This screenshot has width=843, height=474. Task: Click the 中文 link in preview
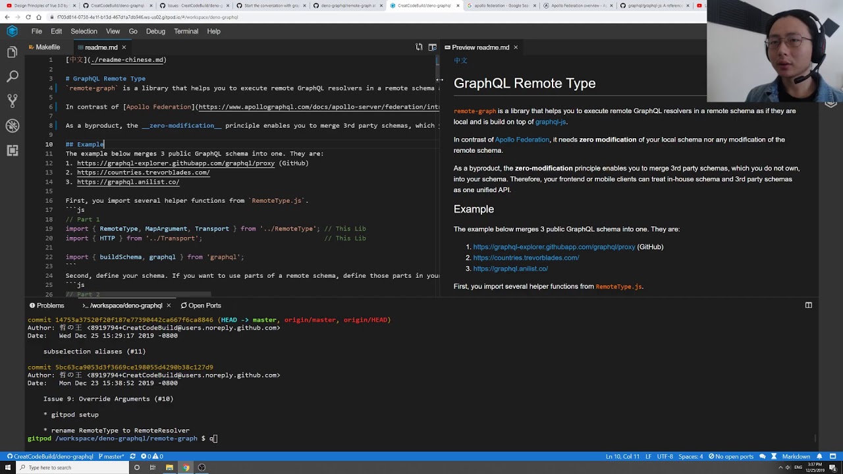460,61
